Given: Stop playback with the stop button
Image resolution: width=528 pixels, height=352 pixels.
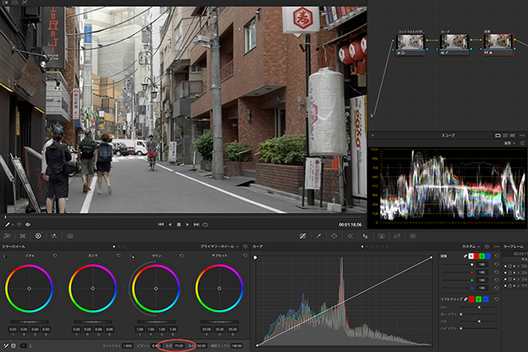Looking at the screenshot, I should (x=177, y=224).
